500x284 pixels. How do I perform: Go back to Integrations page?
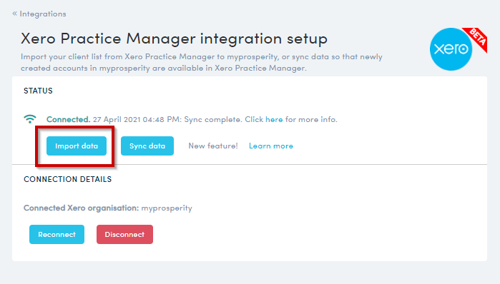click(x=39, y=14)
